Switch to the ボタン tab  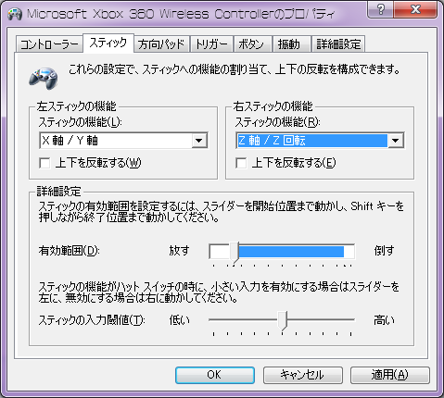252,44
